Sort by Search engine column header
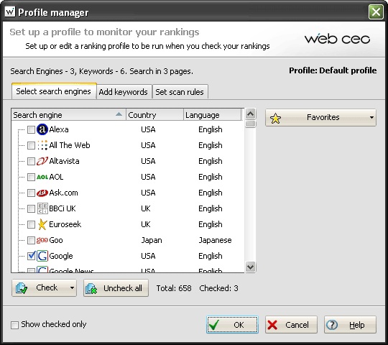The height and width of the screenshot is (345, 388). pyautogui.click(x=68, y=115)
